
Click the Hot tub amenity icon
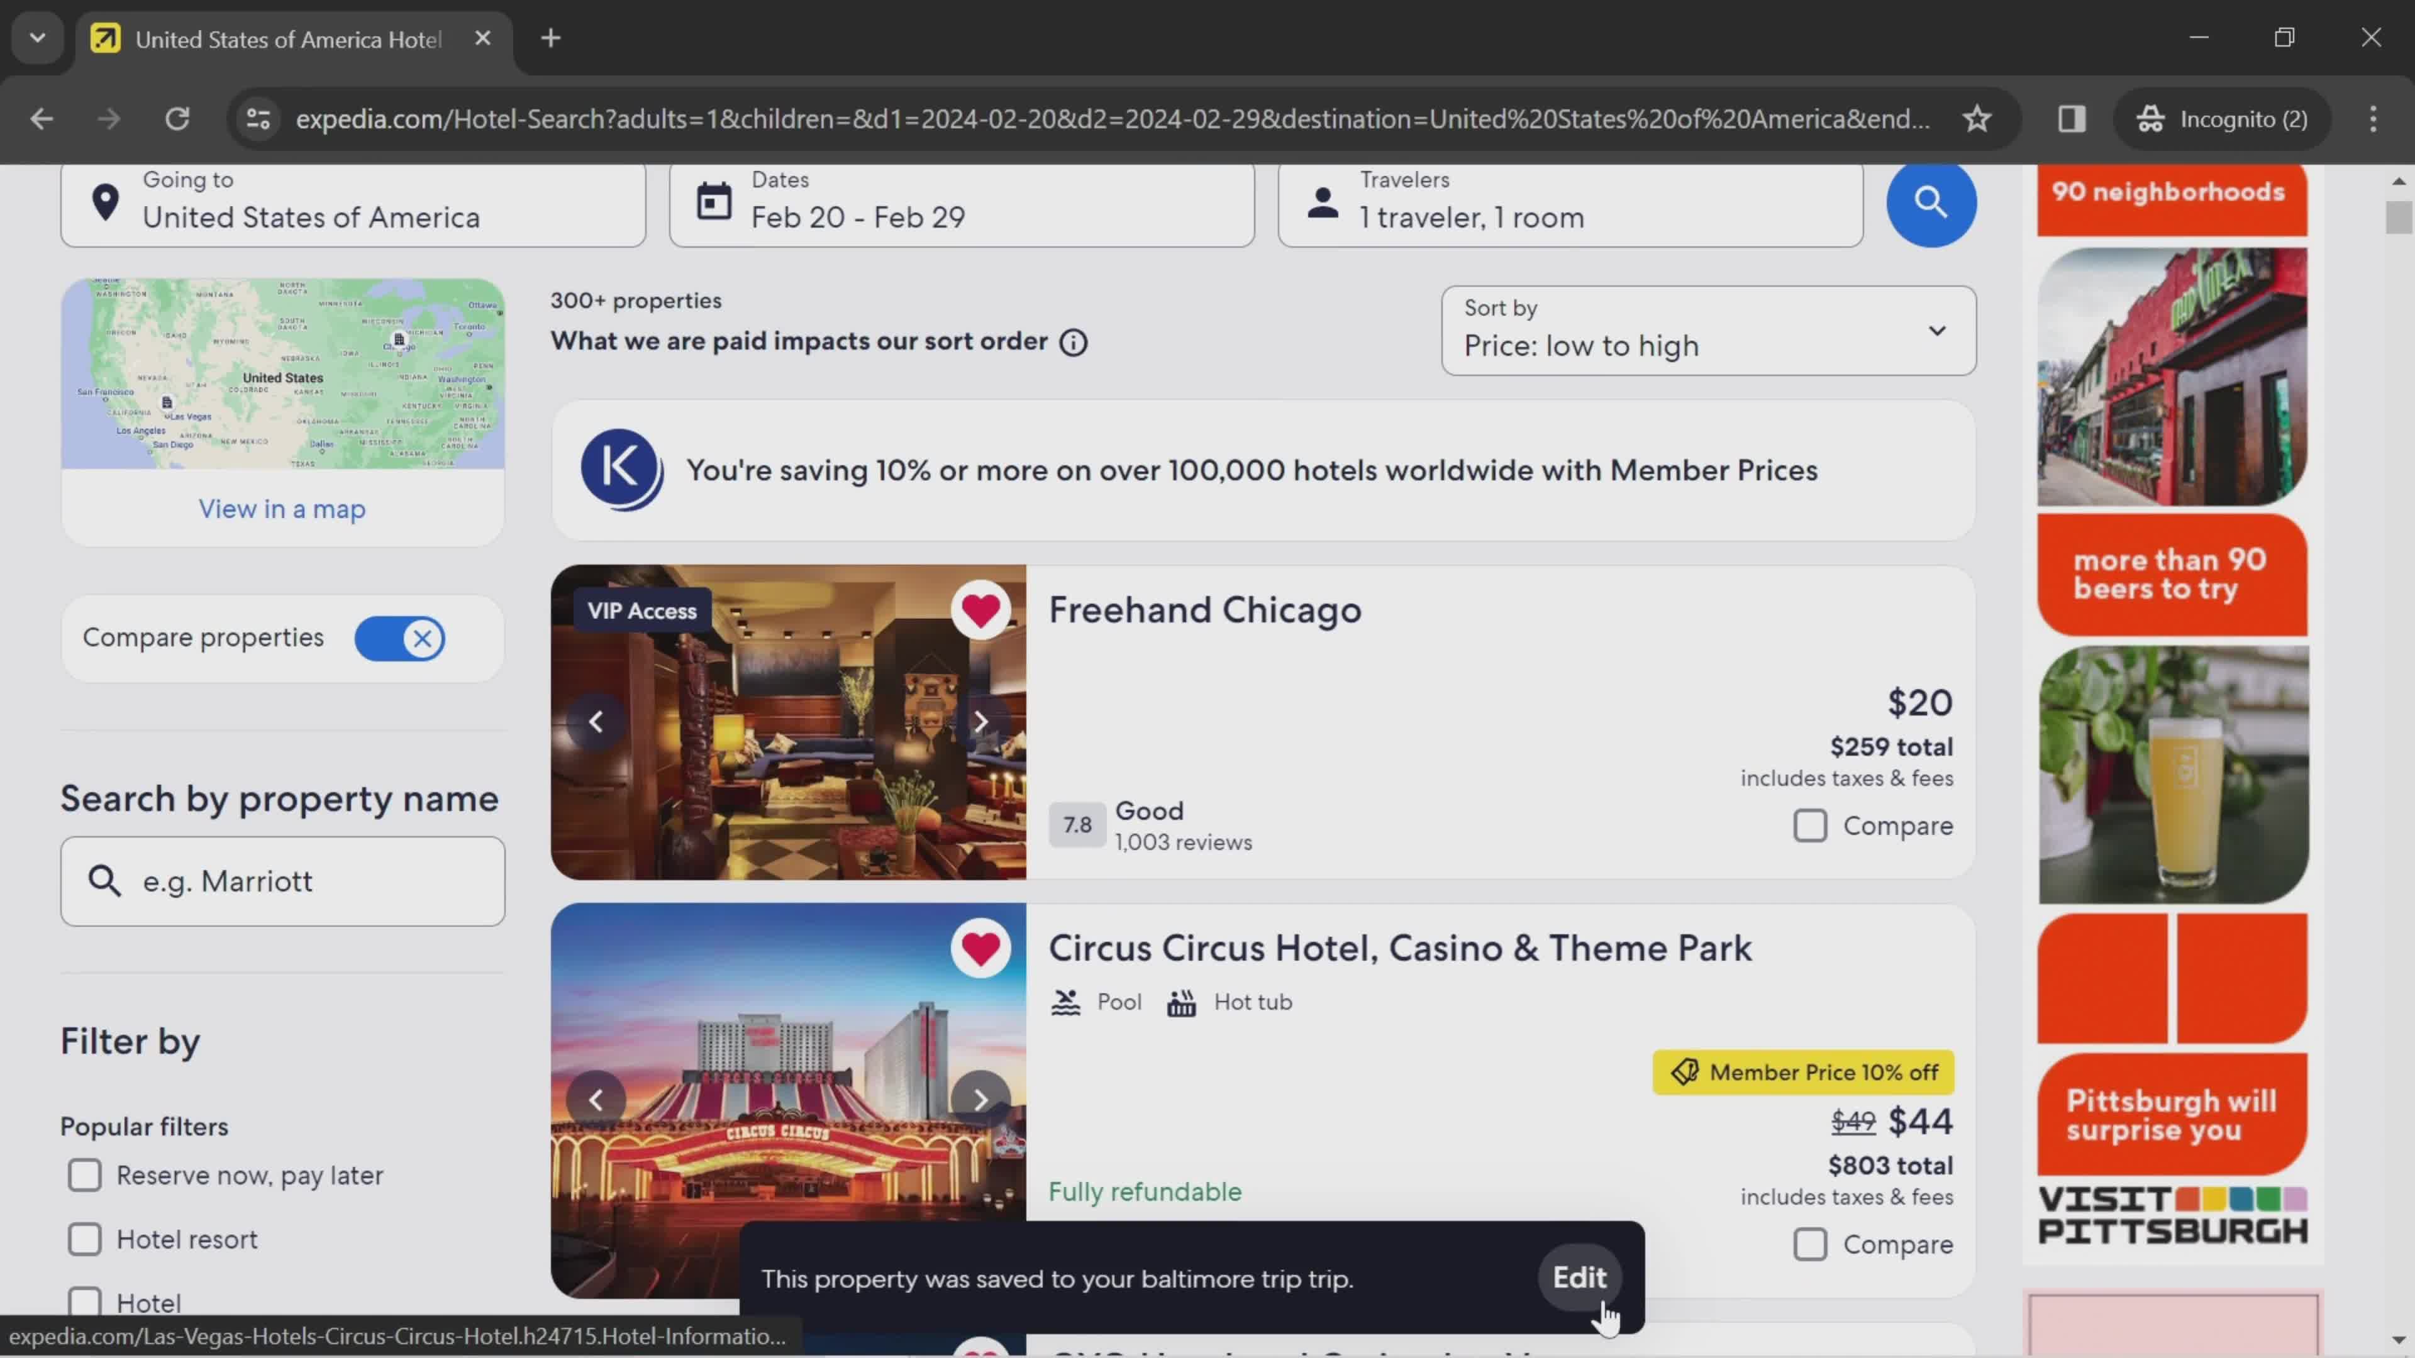1181,1003
